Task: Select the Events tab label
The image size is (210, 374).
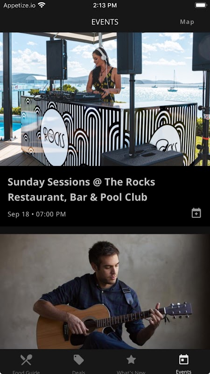Action: 183,371
